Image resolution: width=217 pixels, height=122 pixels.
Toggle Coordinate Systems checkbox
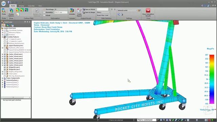5,30
